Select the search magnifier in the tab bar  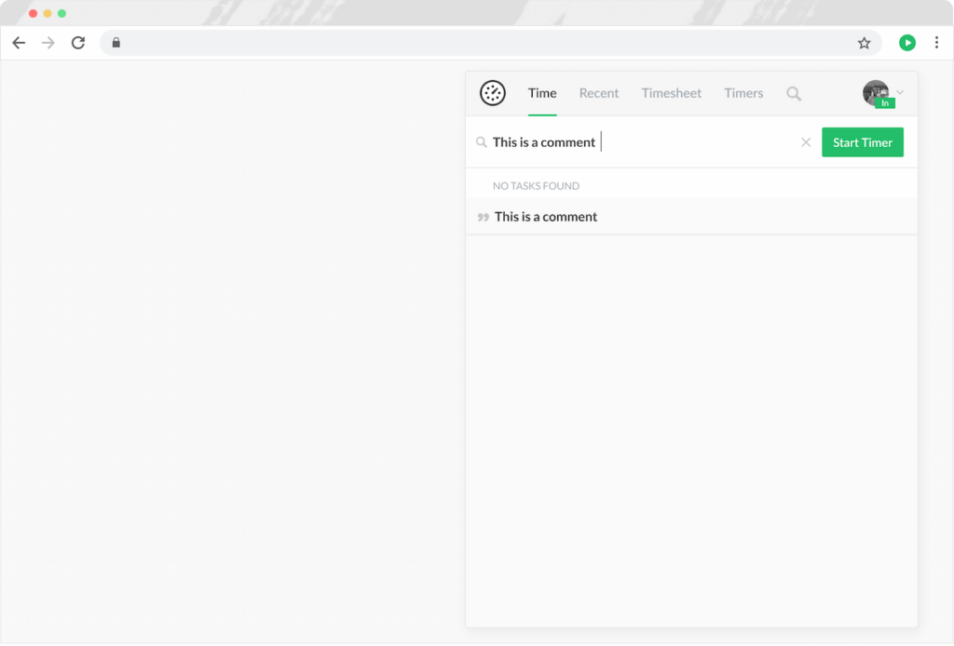point(793,93)
